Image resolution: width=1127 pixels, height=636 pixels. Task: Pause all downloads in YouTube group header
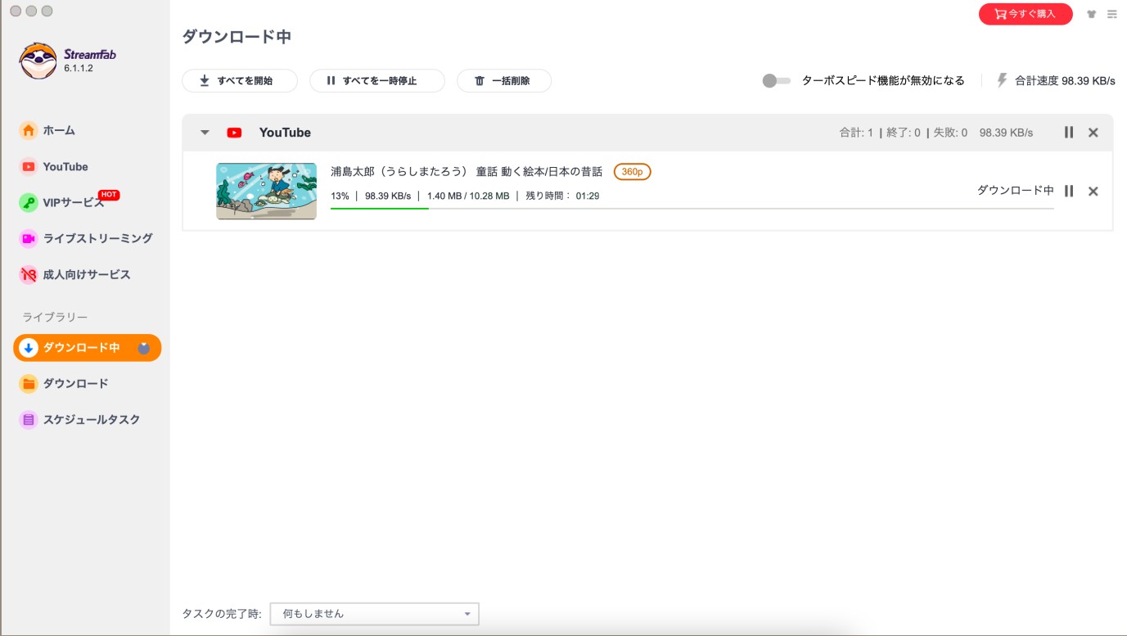coord(1069,132)
